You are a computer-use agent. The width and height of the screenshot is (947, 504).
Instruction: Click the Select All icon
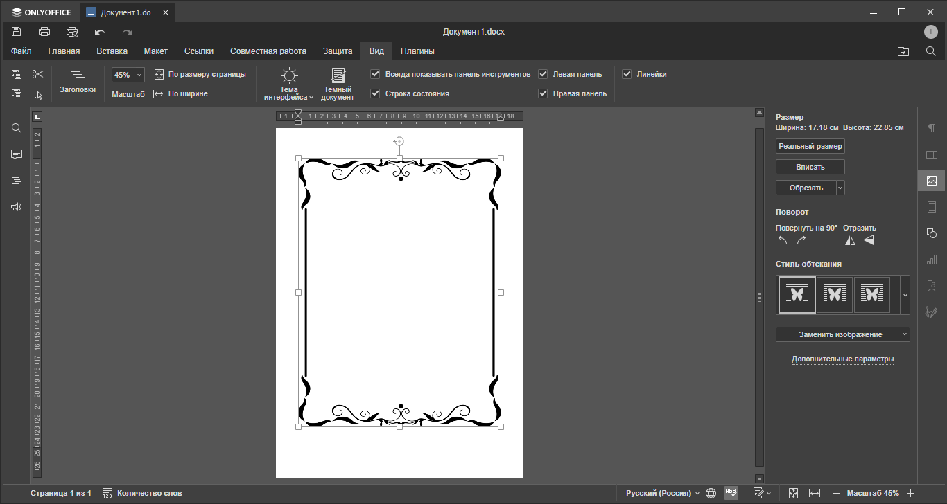(x=37, y=93)
